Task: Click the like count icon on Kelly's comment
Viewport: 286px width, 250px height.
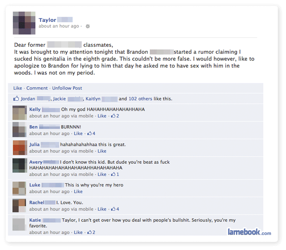Action: (x=115, y=116)
